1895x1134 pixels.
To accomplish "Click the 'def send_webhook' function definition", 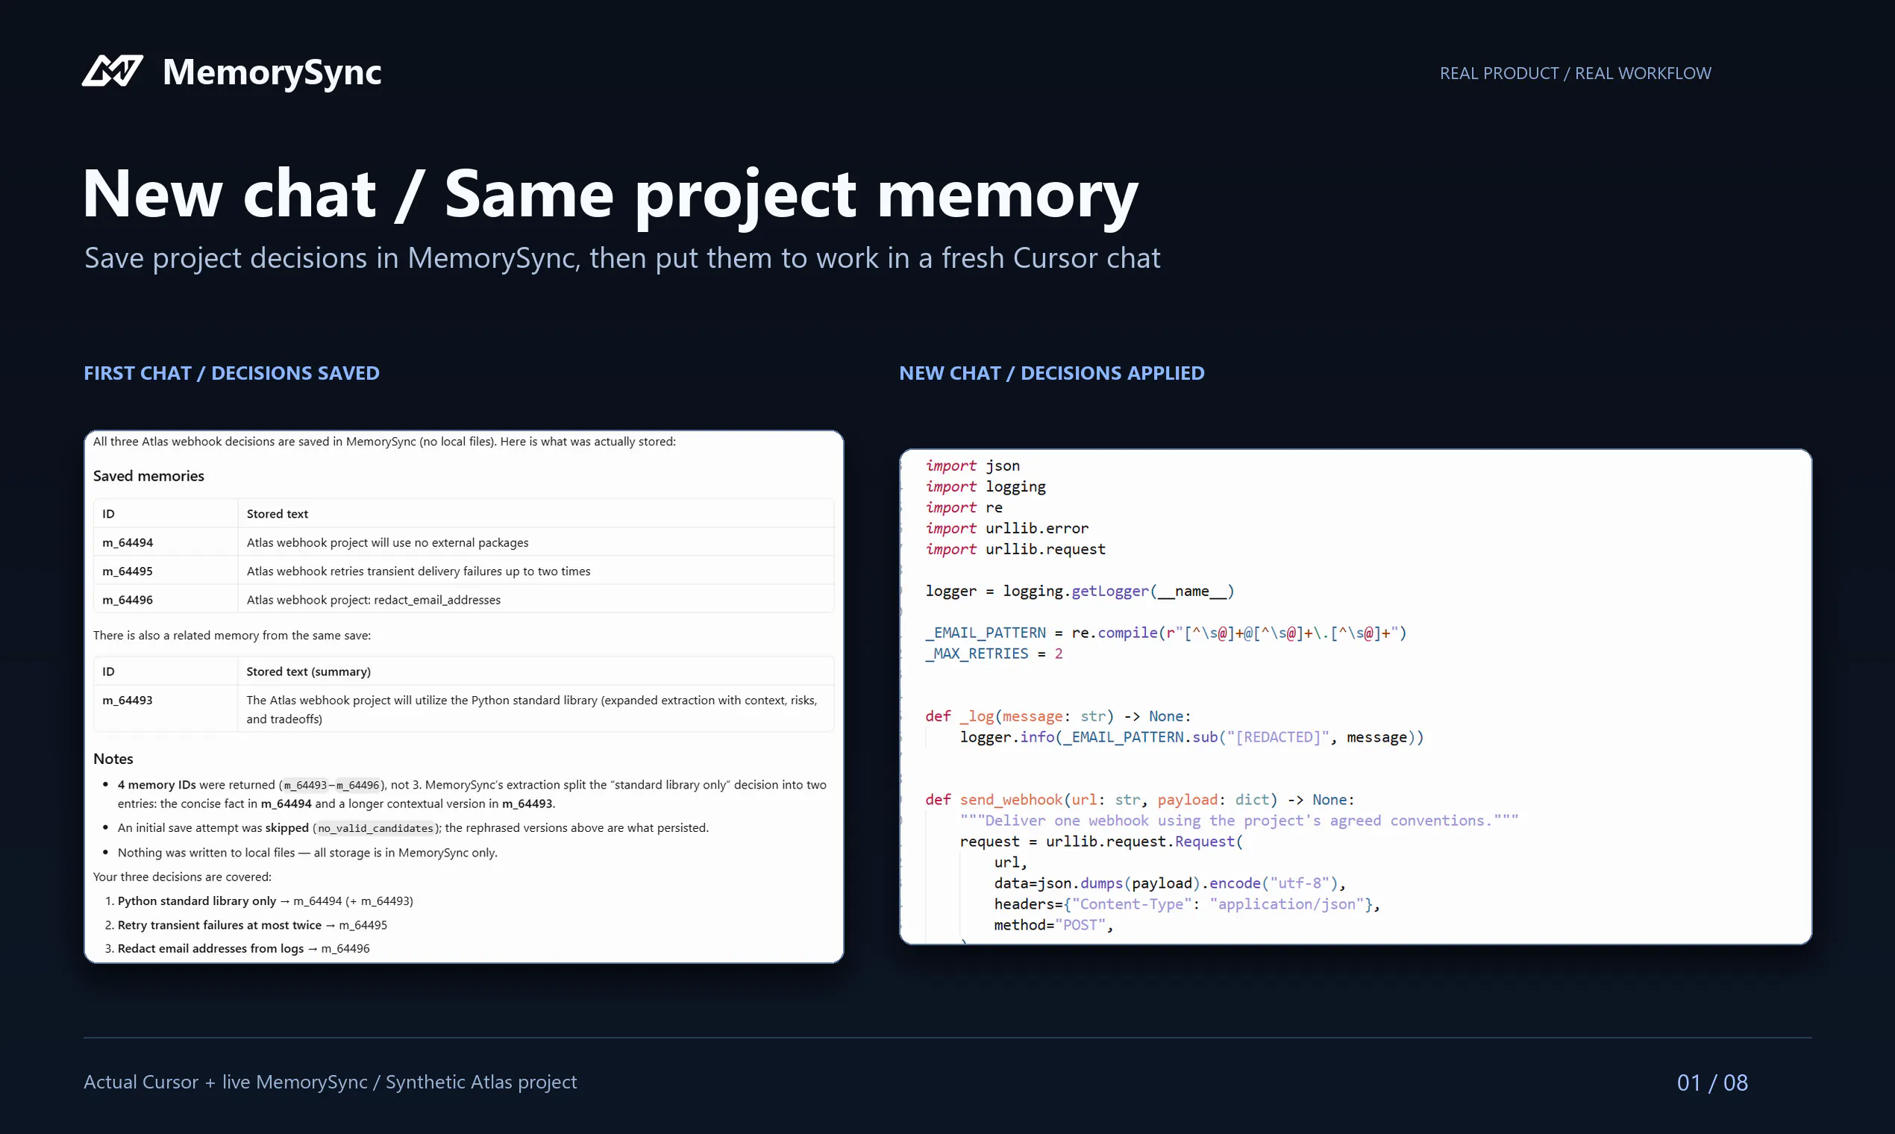I will point(1140,800).
